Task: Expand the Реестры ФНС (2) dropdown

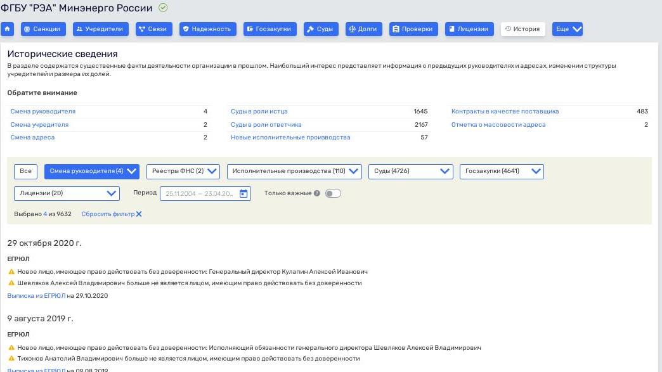Action: click(x=183, y=171)
